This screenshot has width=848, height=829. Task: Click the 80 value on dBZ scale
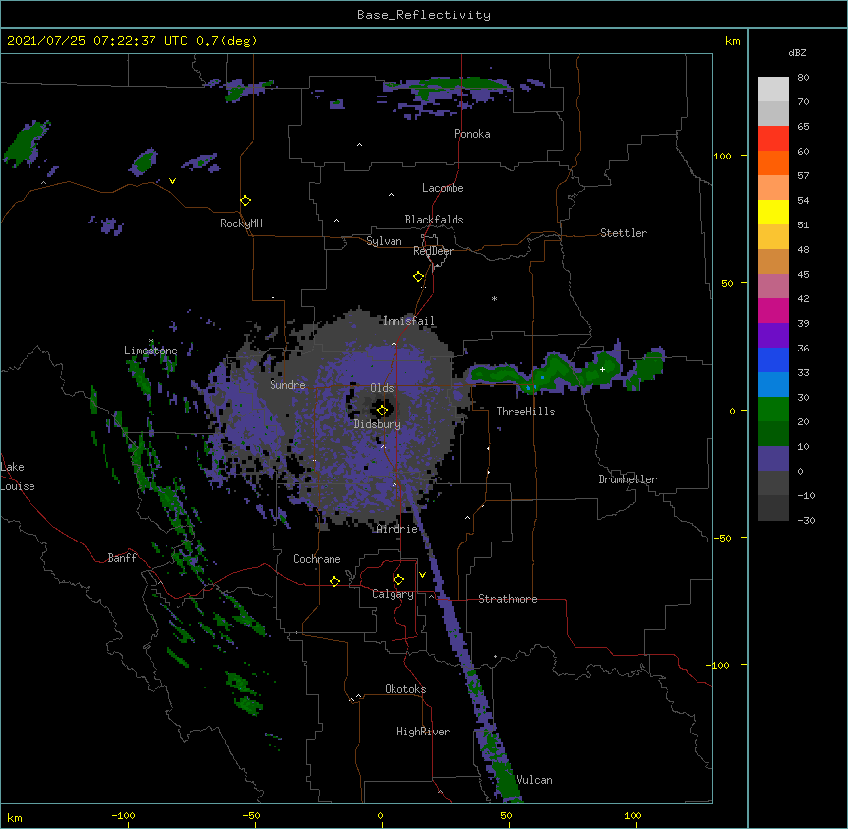coord(803,78)
